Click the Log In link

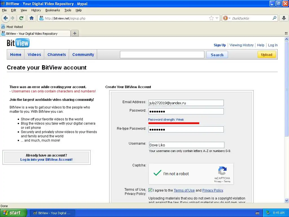tap(273, 45)
